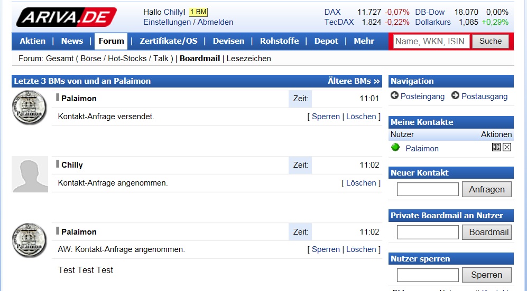Open Ältere BMs to see older messages

tap(354, 81)
